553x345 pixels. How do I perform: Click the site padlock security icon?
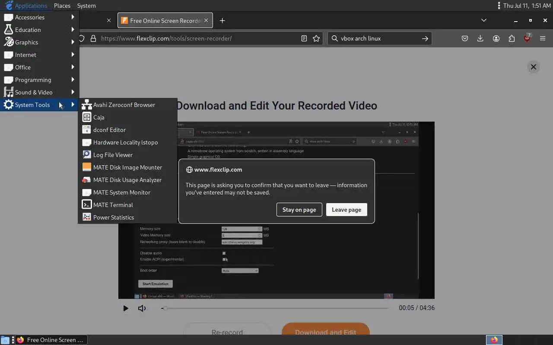point(93,38)
